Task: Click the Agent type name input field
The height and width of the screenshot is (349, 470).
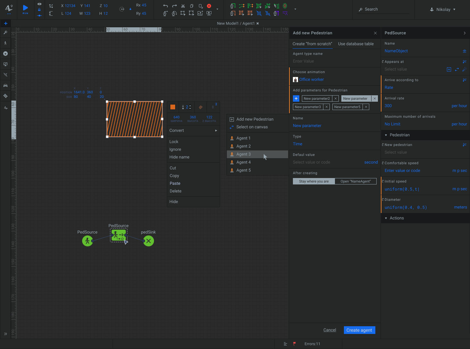Action: (x=335, y=61)
